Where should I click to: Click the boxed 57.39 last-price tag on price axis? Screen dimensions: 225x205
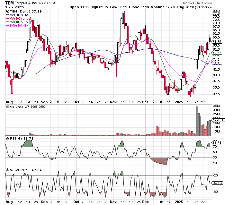pyautogui.click(x=217, y=42)
